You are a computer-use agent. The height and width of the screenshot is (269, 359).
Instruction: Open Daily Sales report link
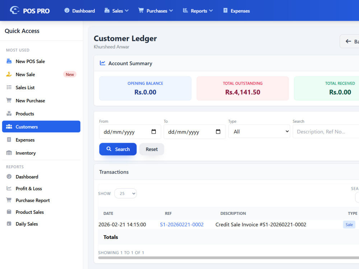[41, 224]
